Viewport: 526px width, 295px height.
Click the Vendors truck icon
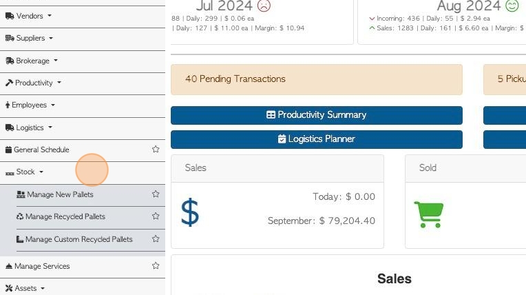10,16
